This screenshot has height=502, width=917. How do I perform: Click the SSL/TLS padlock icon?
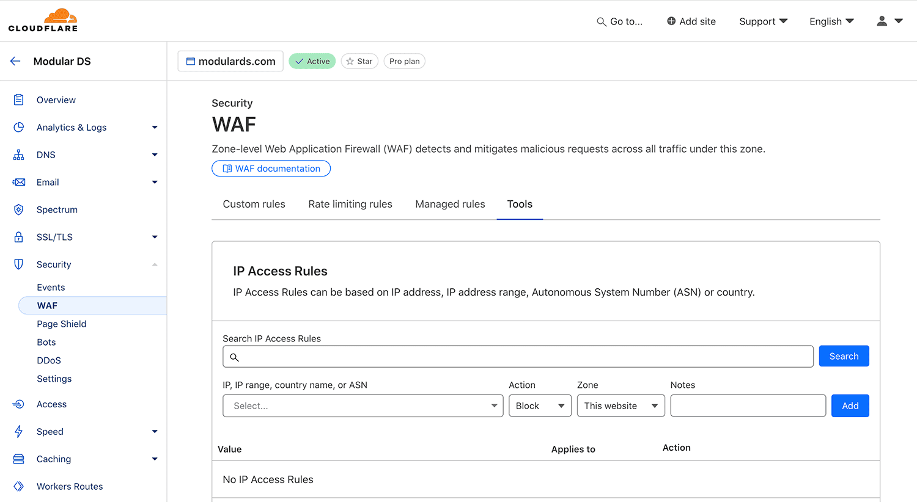[19, 237]
